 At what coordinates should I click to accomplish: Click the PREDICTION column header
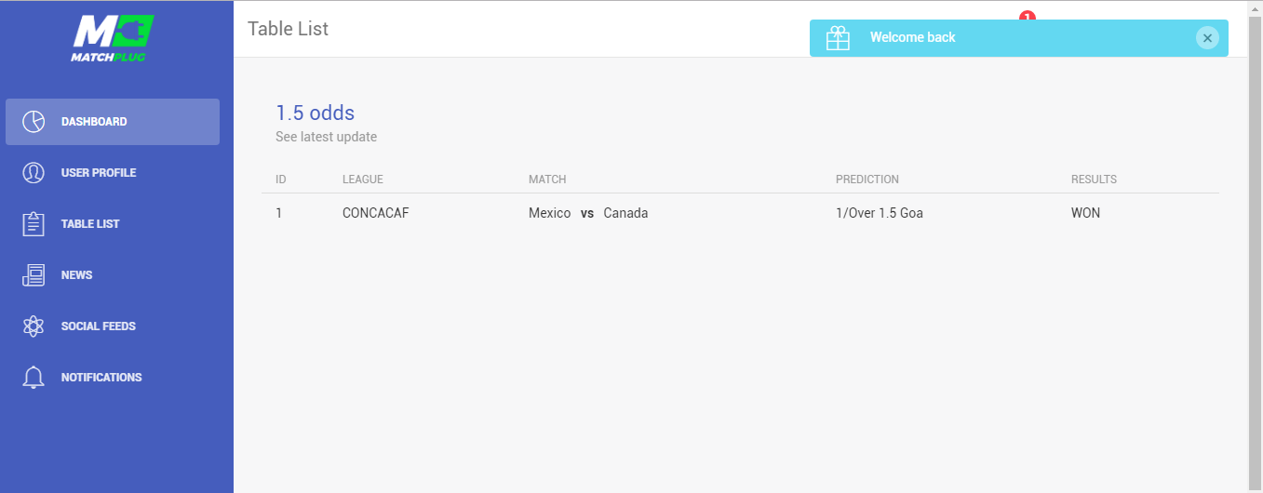click(867, 180)
